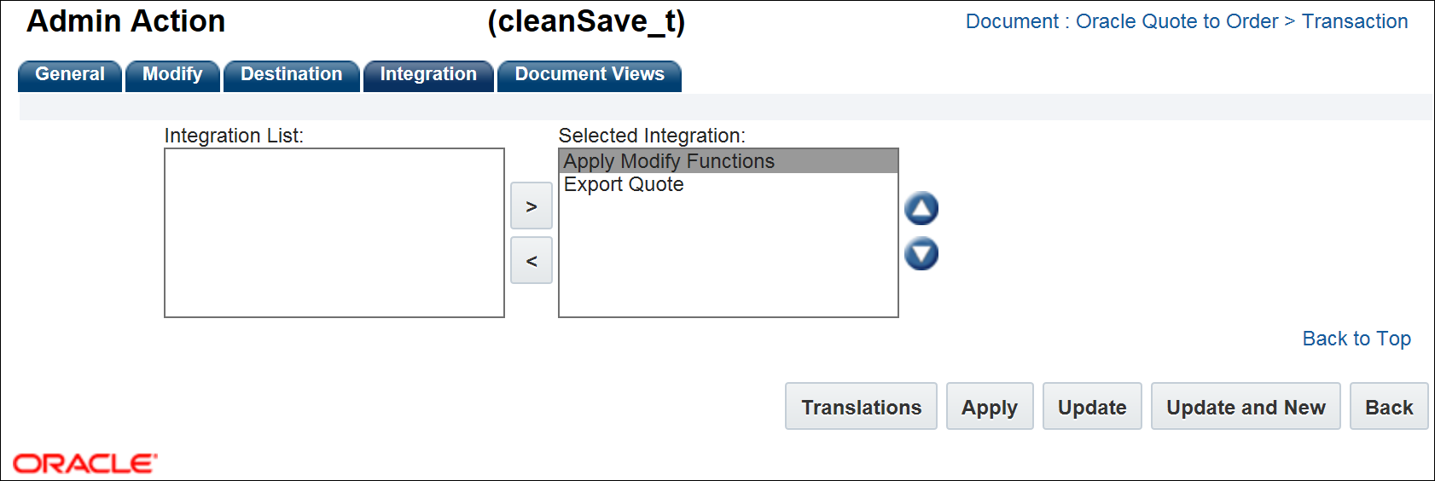Click the Oracle logo
Screen dimensions: 1435x481
pos(85,463)
